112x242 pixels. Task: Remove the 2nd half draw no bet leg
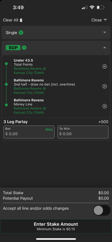point(105,87)
